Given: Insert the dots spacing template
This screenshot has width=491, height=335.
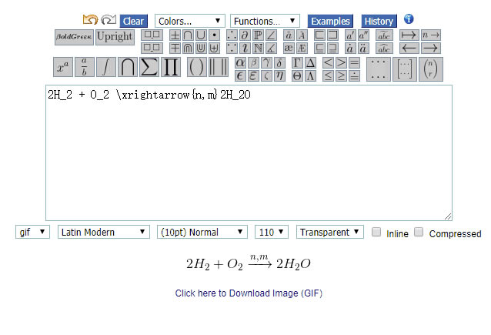Looking at the screenshot, I should click(379, 69).
